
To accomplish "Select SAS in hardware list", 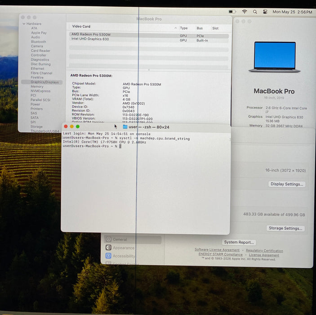I will [34, 113].
